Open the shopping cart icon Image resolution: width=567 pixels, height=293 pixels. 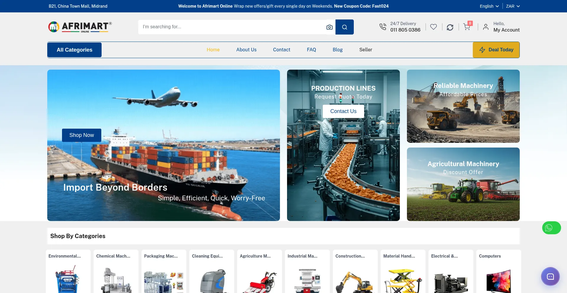pos(467,27)
